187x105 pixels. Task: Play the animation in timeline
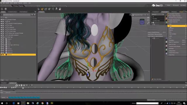pyautogui.click(x=22, y=85)
